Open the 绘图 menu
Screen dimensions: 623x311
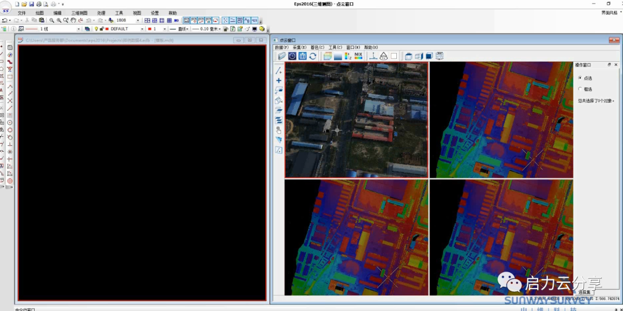pyautogui.click(x=40, y=13)
